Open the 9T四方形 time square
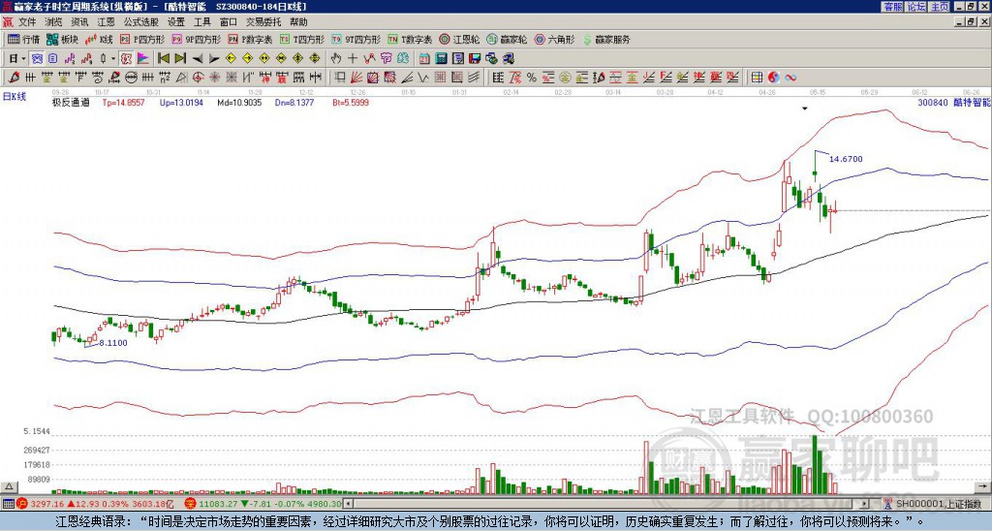 [356, 39]
